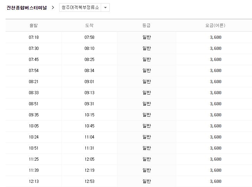Click the 08:25 arrival time cell
Screen dimensions: 252x187
pyautogui.click(x=89, y=60)
